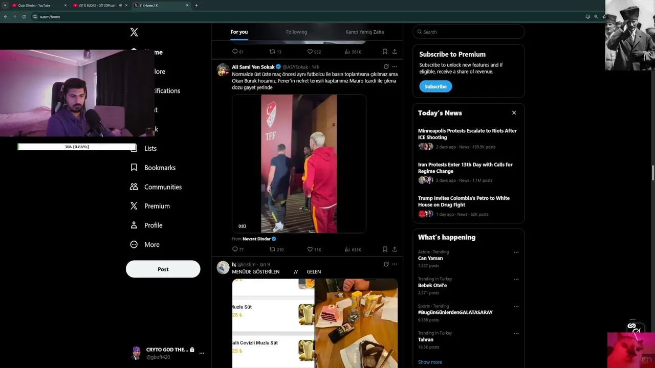Switch to the For you tab
This screenshot has width=655, height=368.
pyautogui.click(x=239, y=32)
